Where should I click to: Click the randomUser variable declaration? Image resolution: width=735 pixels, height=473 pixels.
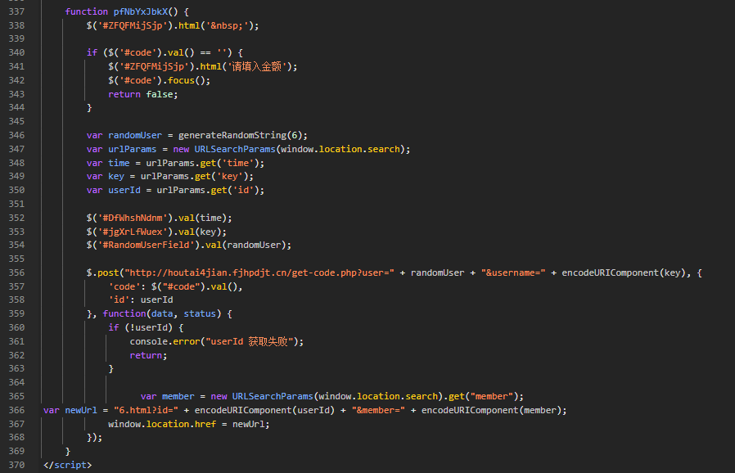(x=135, y=135)
